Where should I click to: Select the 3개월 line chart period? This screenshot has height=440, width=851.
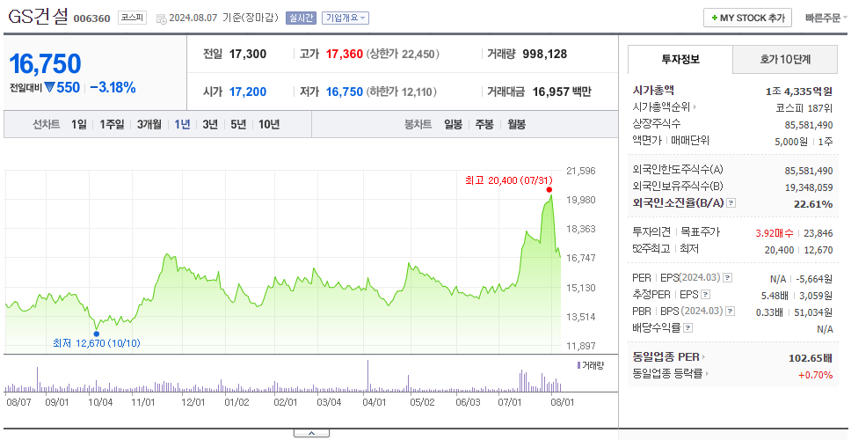[x=149, y=124]
